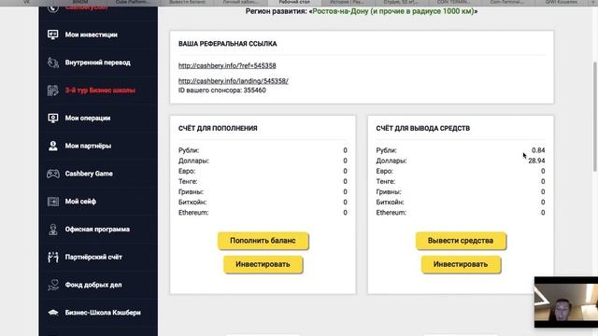The image size is (598, 336).
Task: Click the Внутренний перевод transfer icon
Action: [x=53, y=63]
